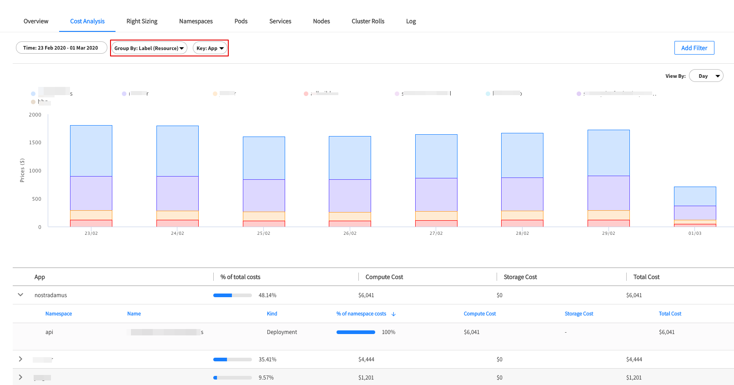The height and width of the screenshot is (385, 734).
Task: Open the Group By Label (Resource) dropdown
Action: click(x=149, y=48)
